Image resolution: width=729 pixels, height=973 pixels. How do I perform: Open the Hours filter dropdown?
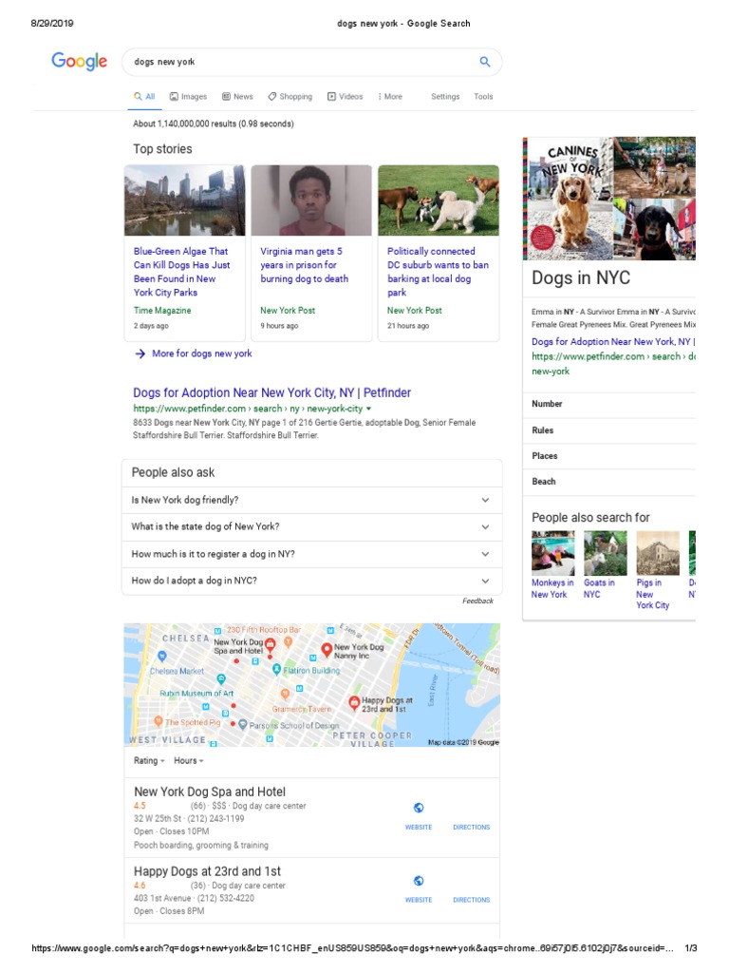(x=189, y=760)
